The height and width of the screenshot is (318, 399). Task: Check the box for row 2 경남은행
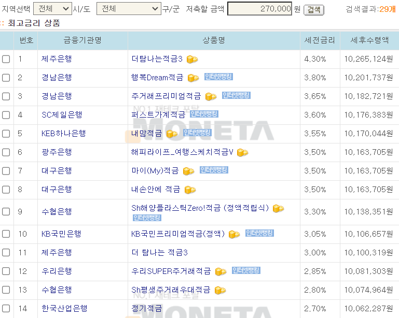tap(6, 78)
